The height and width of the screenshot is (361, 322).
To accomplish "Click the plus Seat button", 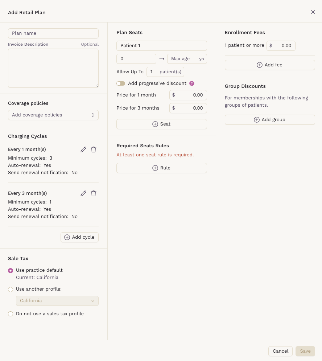I will point(162,124).
